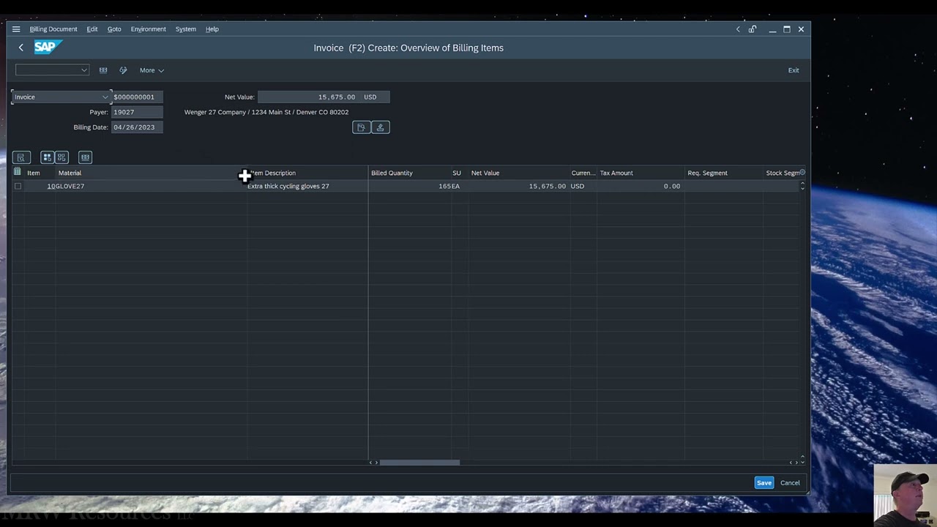937x527 pixels.
Task: Click the left split-pane scroll arrows under table
Action: (373, 463)
